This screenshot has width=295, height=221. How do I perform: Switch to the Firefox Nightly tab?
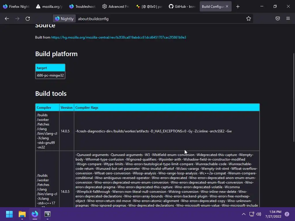[x=16, y=7]
